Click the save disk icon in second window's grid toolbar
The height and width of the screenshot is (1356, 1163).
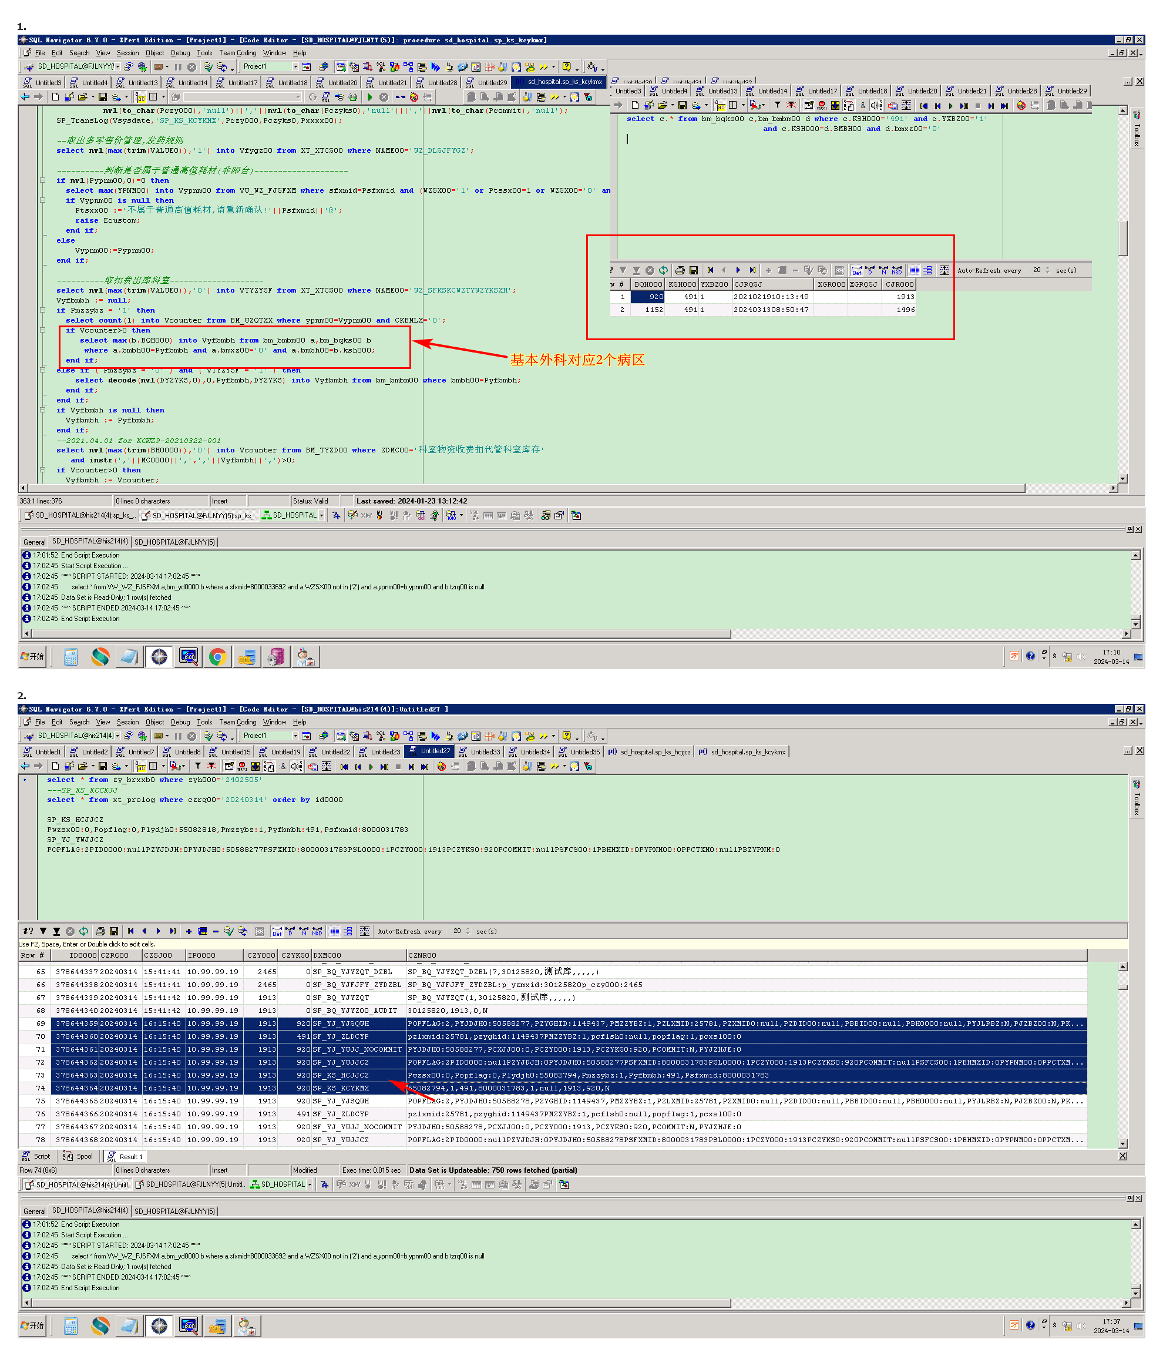click(114, 931)
